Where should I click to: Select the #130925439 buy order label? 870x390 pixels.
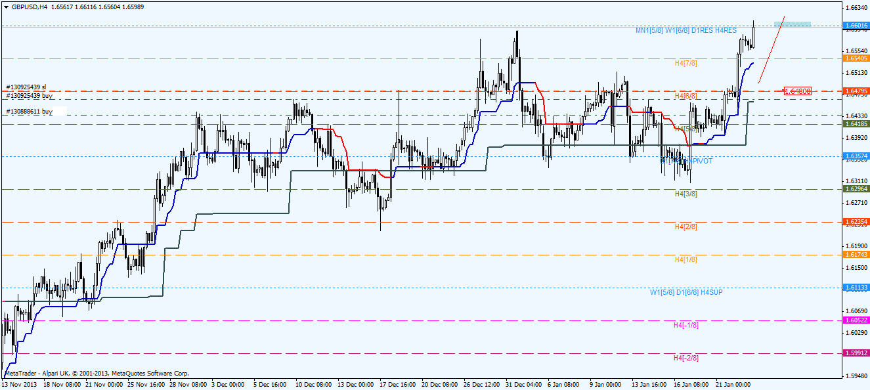coord(29,96)
